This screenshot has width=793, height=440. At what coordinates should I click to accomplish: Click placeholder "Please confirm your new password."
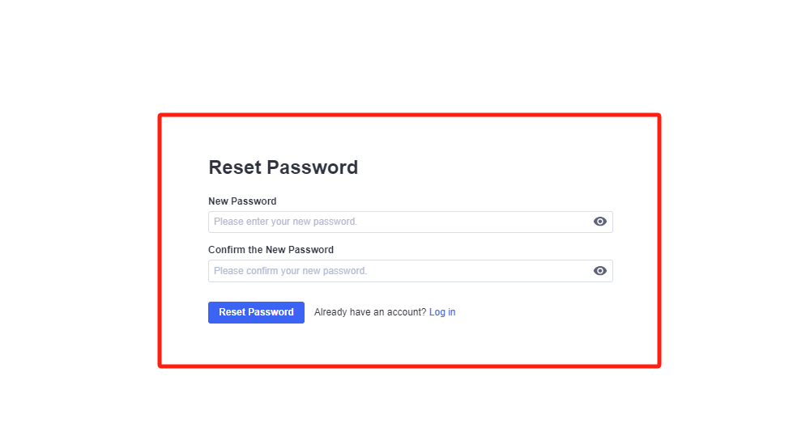click(290, 271)
